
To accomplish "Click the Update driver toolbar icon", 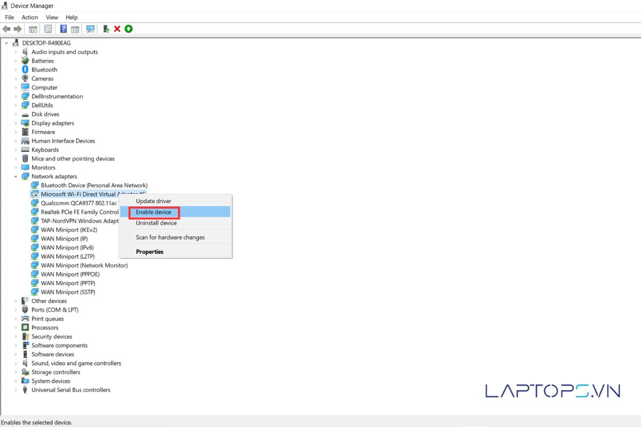I will (106, 29).
